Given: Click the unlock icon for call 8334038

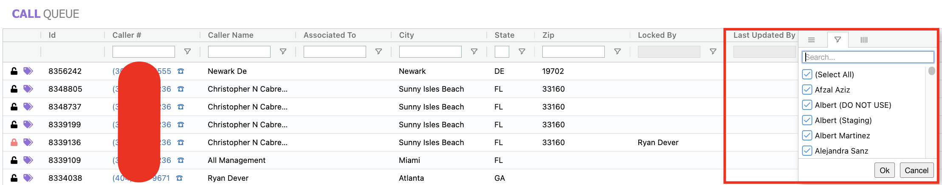Looking at the screenshot, I should click(x=14, y=178).
